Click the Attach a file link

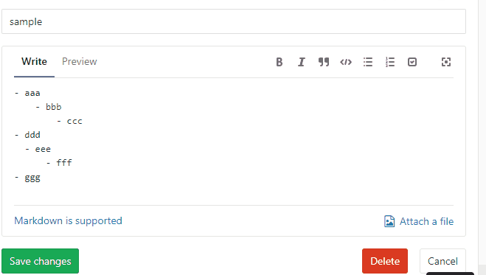[426, 221]
